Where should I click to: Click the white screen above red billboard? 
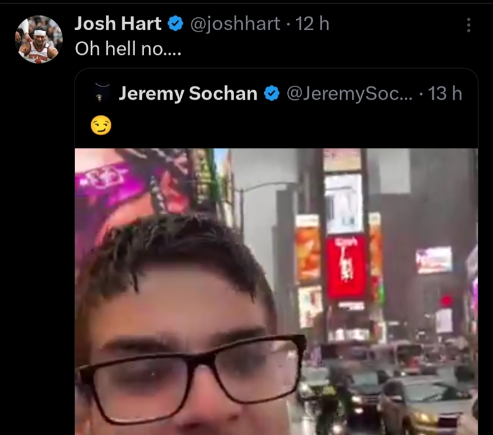point(344,204)
